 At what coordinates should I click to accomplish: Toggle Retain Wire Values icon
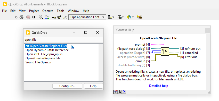pyautogui.click(x=47, y=17)
